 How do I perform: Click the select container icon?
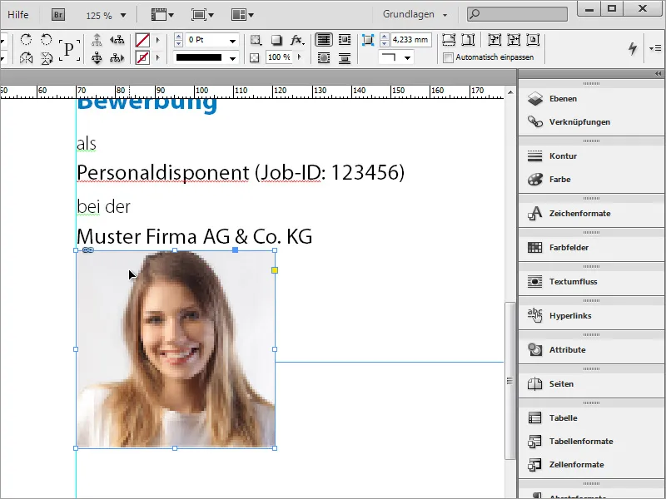(x=97, y=40)
